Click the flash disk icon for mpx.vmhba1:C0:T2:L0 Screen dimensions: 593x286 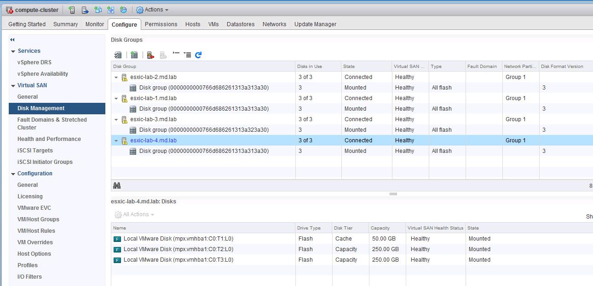tap(117, 249)
